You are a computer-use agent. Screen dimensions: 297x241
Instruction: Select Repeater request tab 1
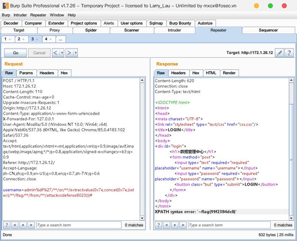click(x=5, y=39)
